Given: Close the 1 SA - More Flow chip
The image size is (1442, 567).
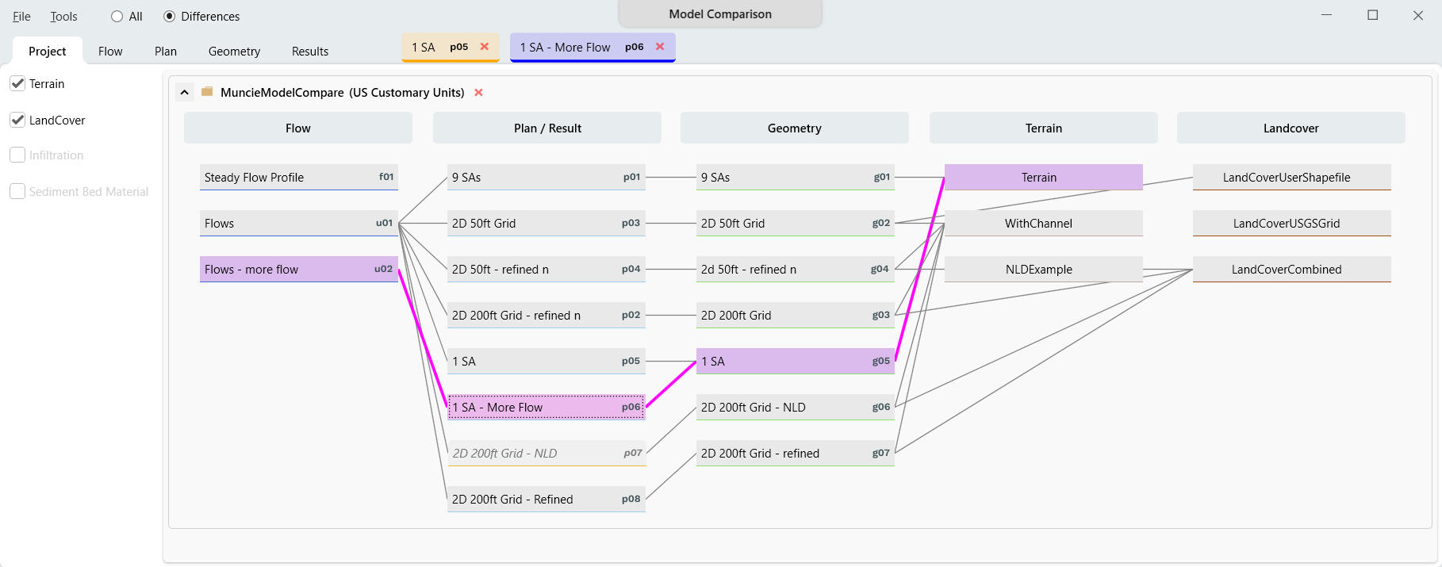Looking at the screenshot, I should (660, 47).
